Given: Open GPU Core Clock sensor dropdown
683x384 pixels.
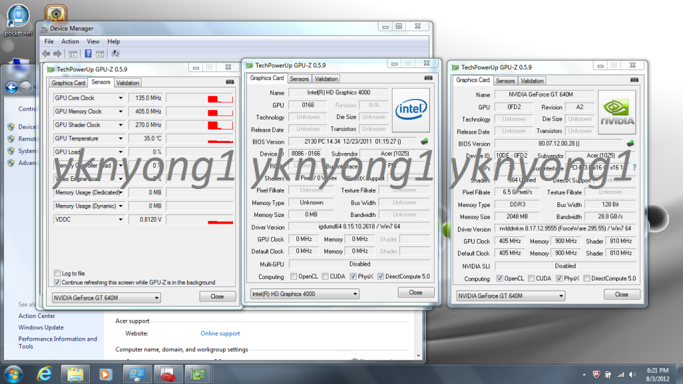Looking at the screenshot, I should click(x=121, y=98).
